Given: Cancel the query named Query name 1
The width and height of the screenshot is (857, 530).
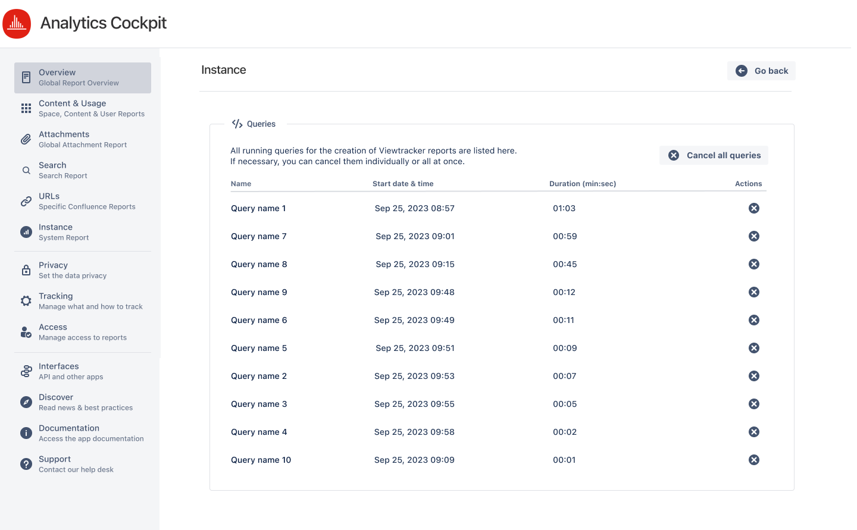Looking at the screenshot, I should click(x=753, y=208).
